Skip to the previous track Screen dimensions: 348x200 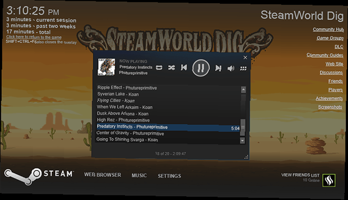coord(184,67)
